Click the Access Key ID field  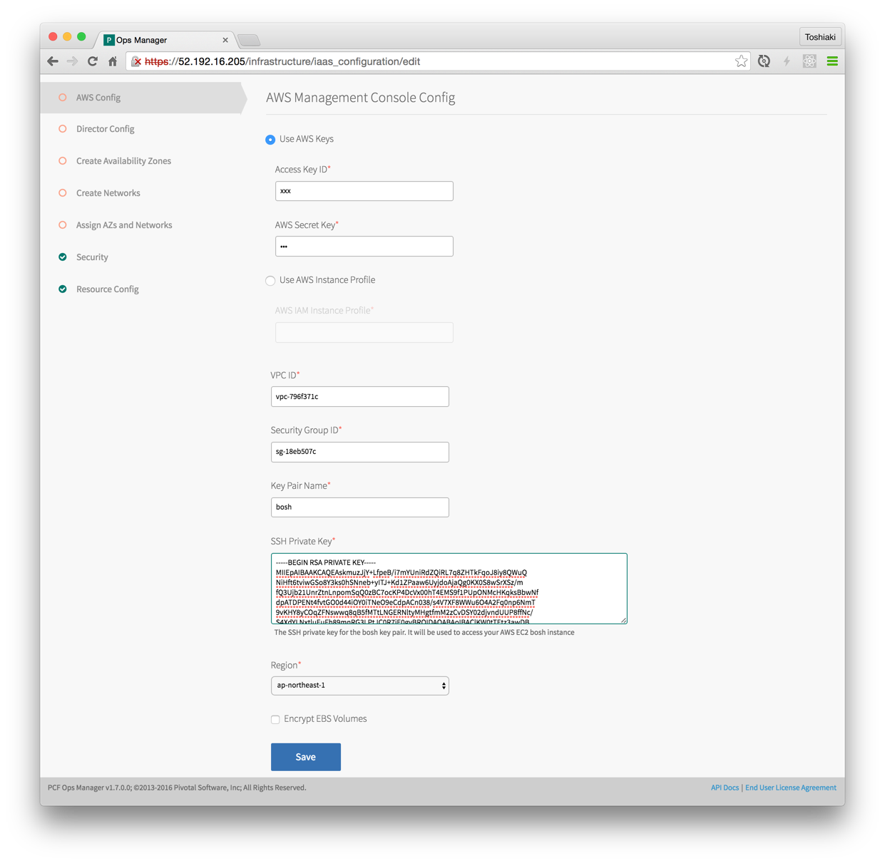coord(364,191)
